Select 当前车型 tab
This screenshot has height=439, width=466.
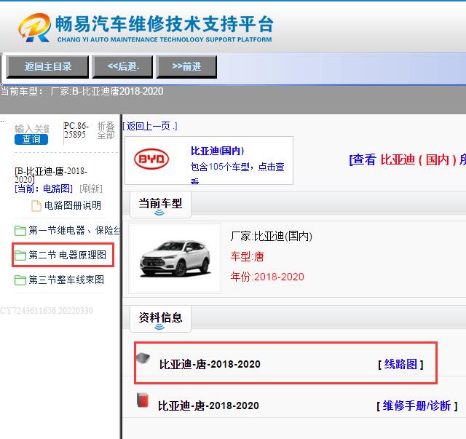coord(160,204)
